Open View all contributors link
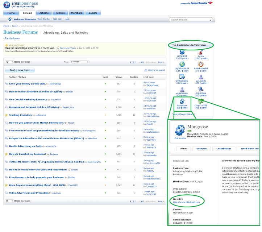The height and width of the screenshot is (232, 262). 184,114
